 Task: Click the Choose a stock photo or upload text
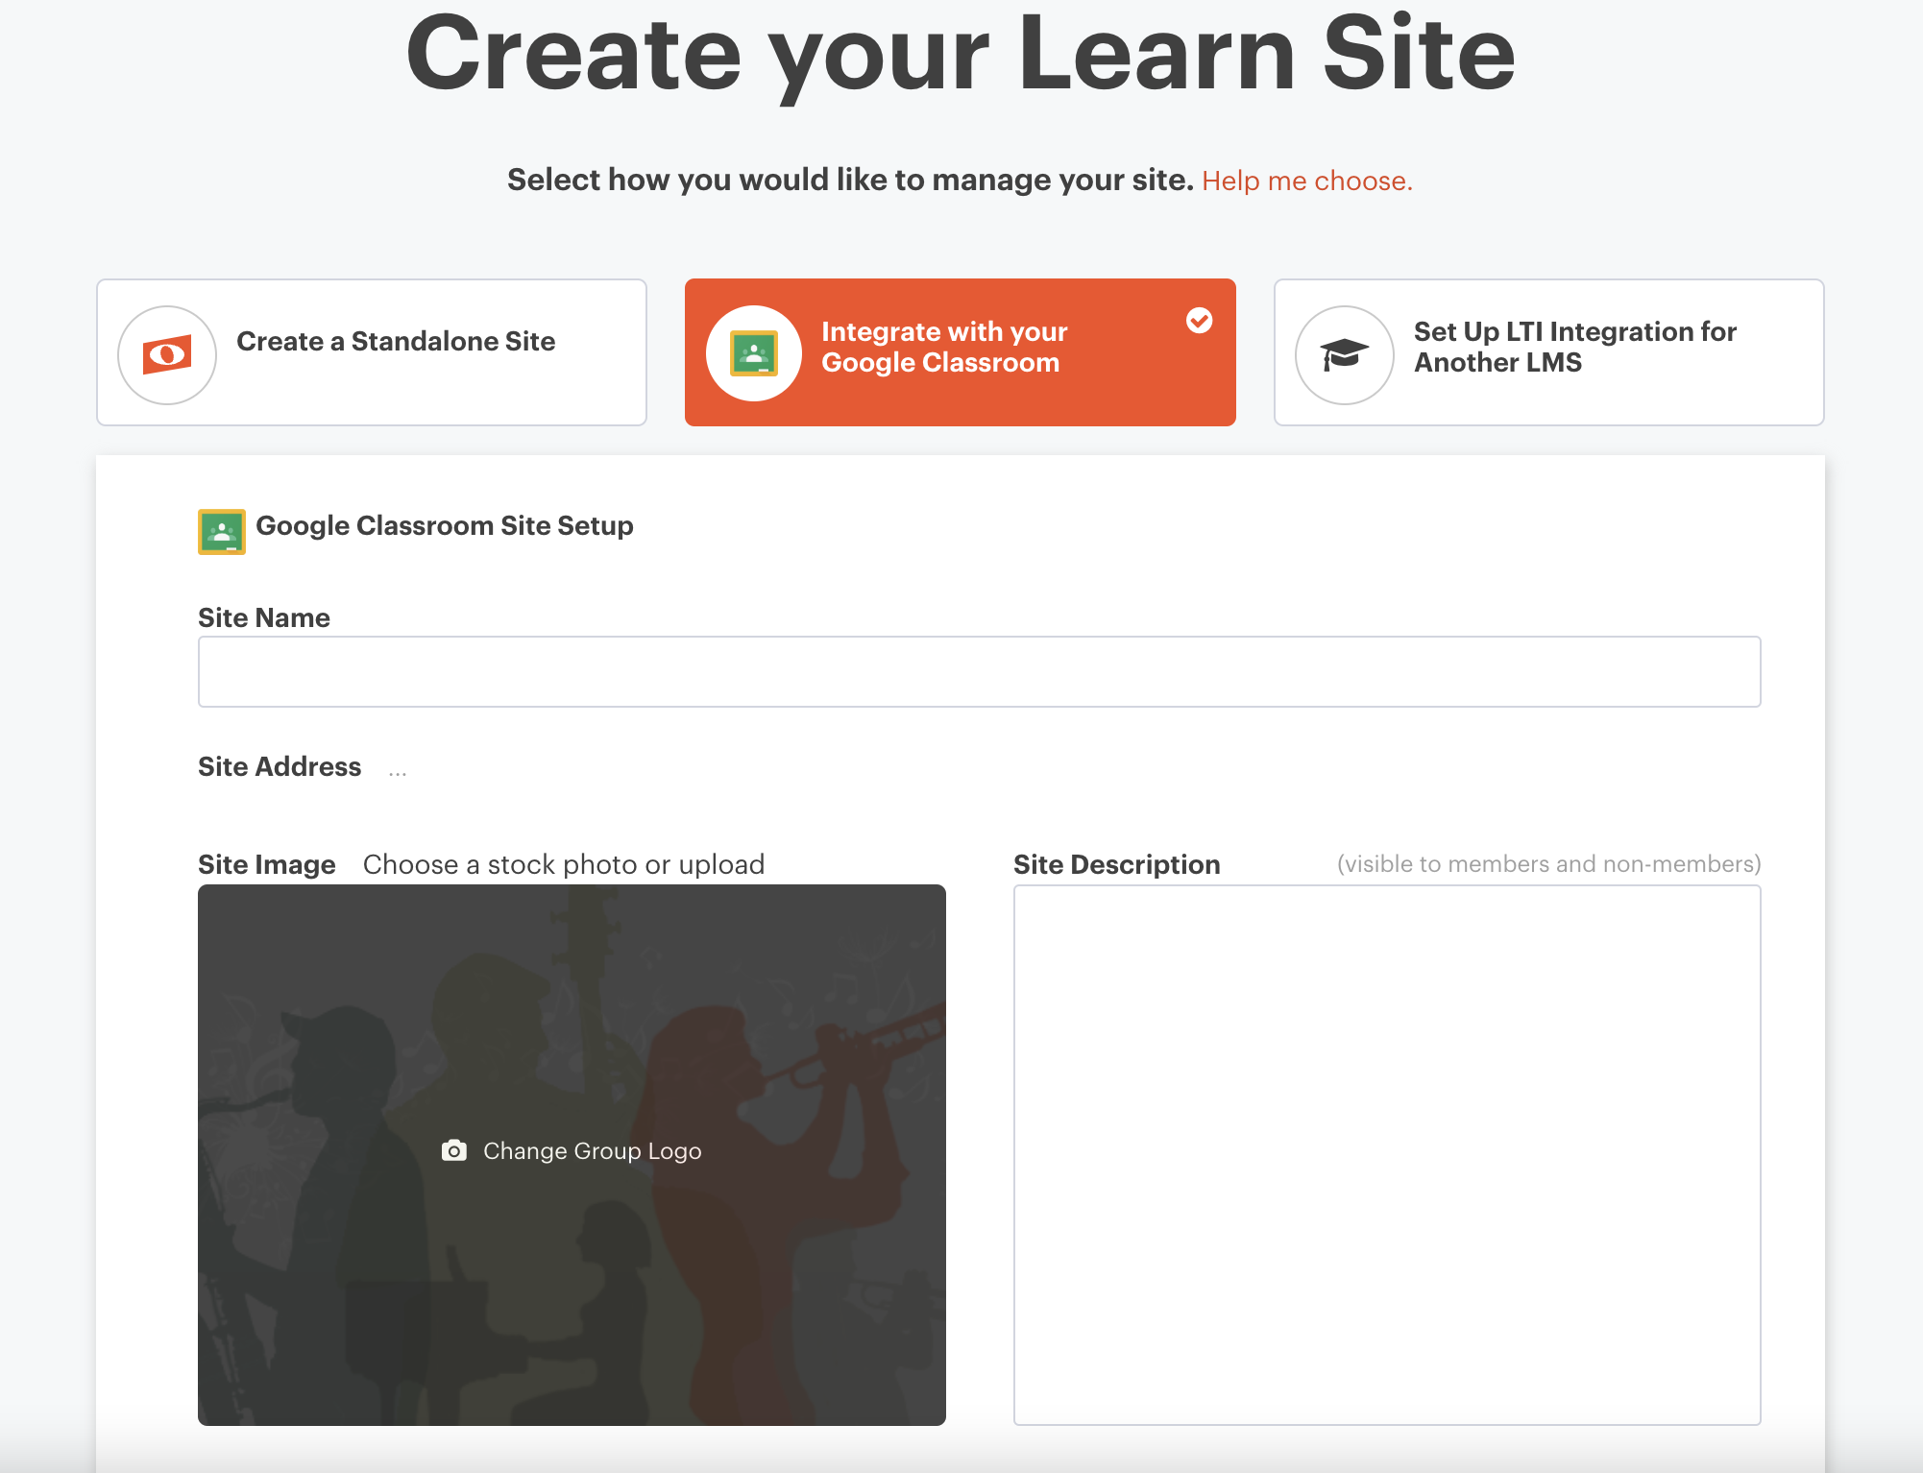pos(564,864)
